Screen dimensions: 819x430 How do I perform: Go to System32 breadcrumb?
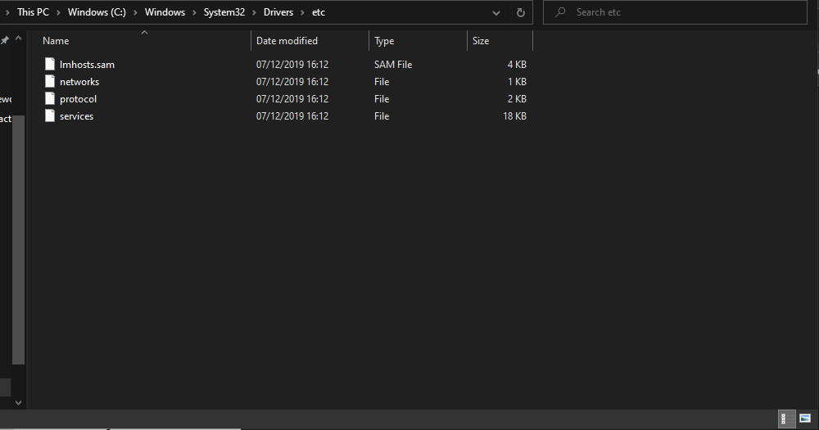coord(224,12)
